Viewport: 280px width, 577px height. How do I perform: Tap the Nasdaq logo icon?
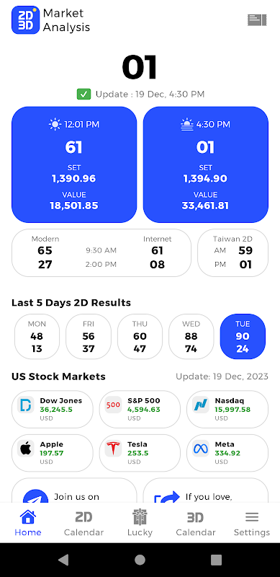(x=201, y=405)
